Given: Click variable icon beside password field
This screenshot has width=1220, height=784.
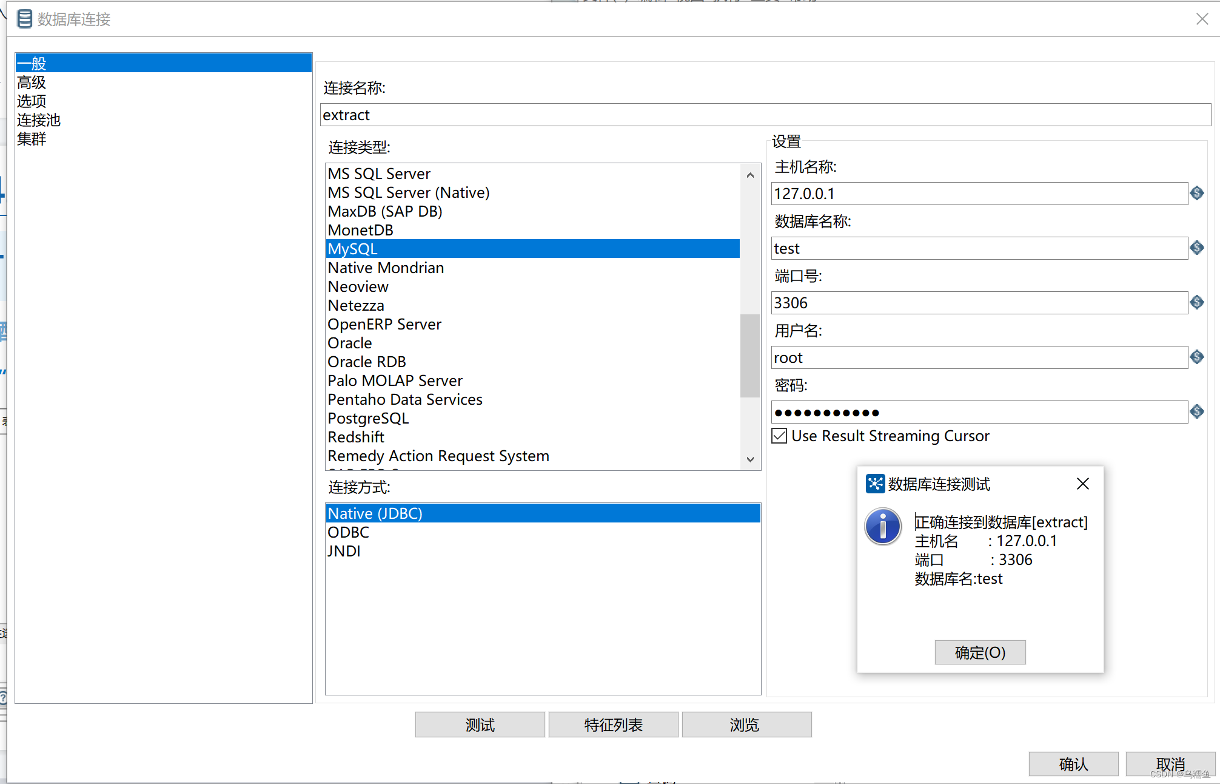Looking at the screenshot, I should 1196,412.
